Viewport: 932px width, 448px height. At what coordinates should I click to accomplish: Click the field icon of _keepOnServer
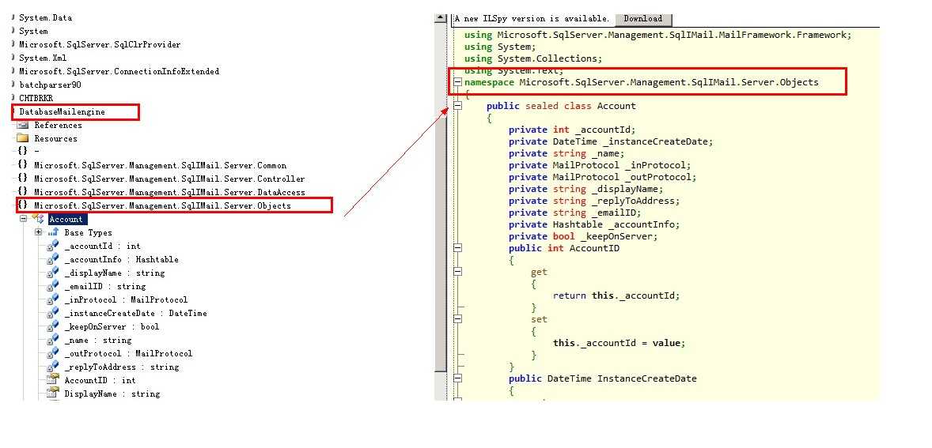tap(54, 326)
